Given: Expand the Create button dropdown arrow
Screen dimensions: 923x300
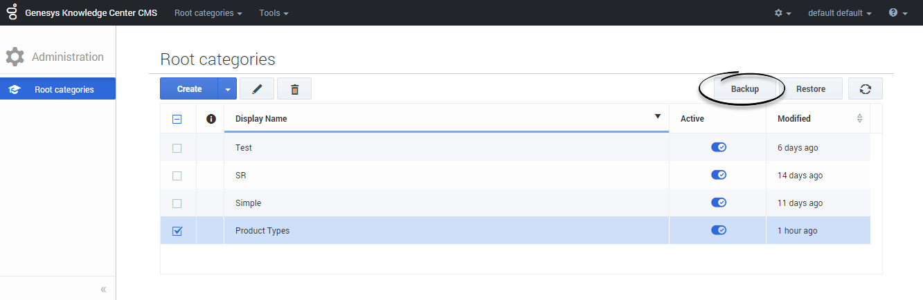Looking at the screenshot, I should (x=227, y=89).
